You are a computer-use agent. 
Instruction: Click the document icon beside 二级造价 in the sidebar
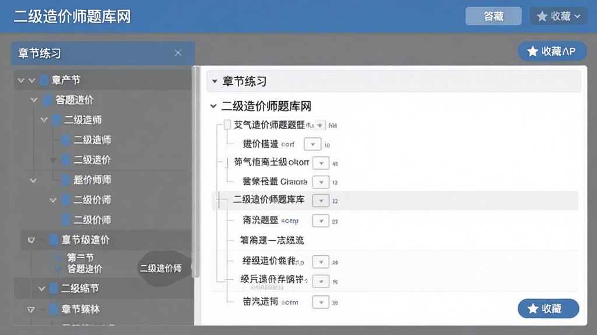66,160
